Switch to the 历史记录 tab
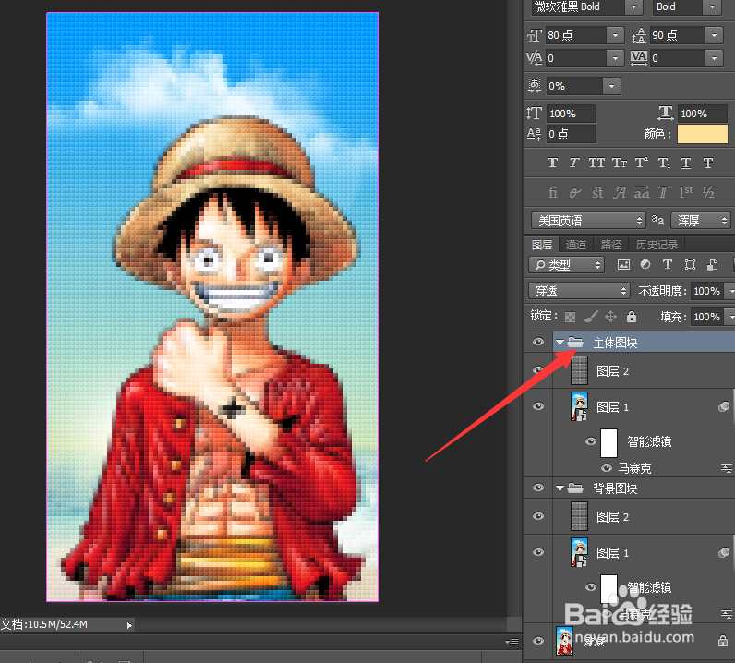The height and width of the screenshot is (663, 735). [x=657, y=245]
